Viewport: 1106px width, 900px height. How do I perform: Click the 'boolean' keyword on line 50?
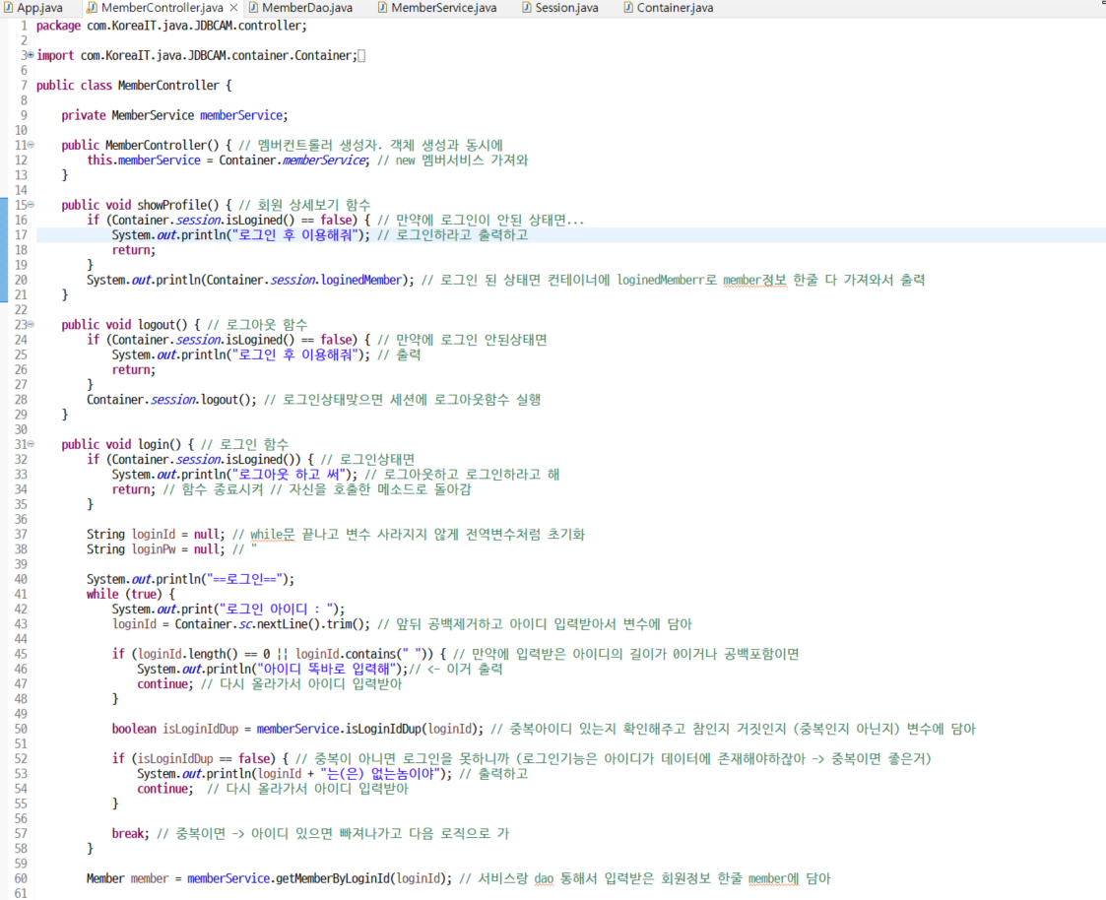[x=134, y=730]
